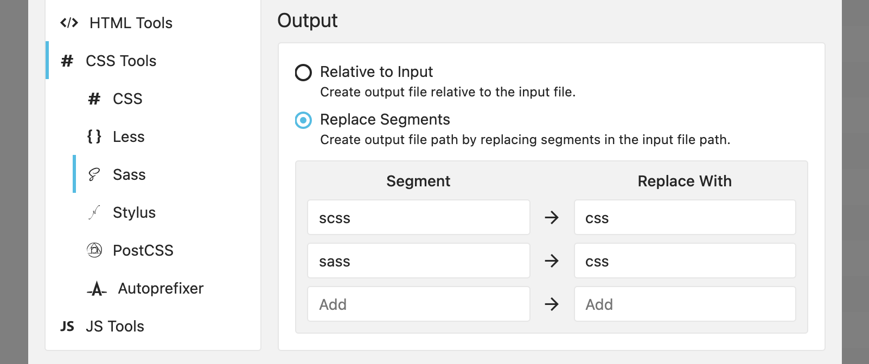This screenshot has height=364, width=869.
Task: Click the empty Add segment input field
Action: [418, 304]
